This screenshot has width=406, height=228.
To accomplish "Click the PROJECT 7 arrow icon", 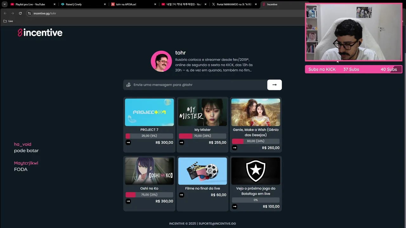I will 128,142.
